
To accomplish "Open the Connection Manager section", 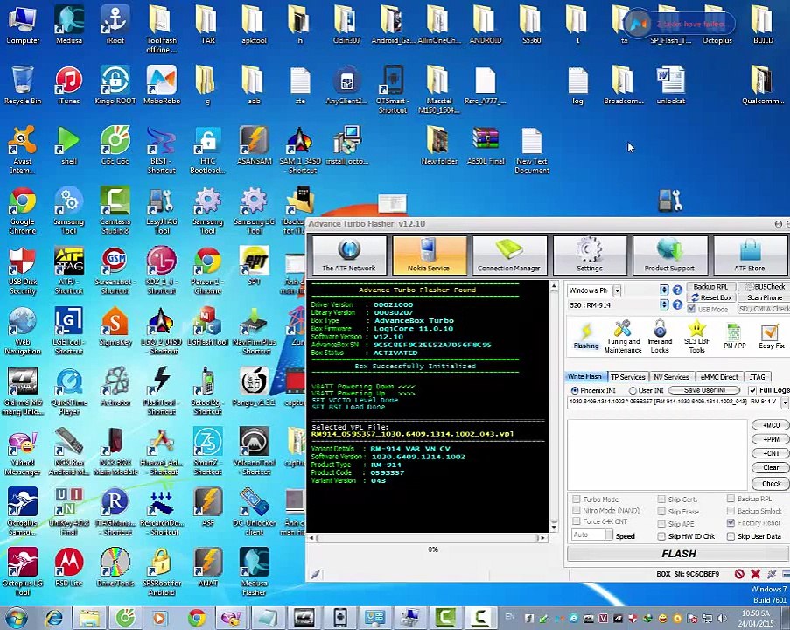I will [x=509, y=255].
